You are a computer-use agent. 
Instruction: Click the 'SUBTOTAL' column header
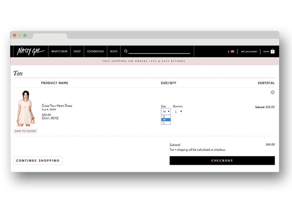tap(266, 83)
